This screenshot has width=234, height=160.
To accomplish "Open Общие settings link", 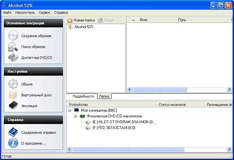I will pos(27,84).
